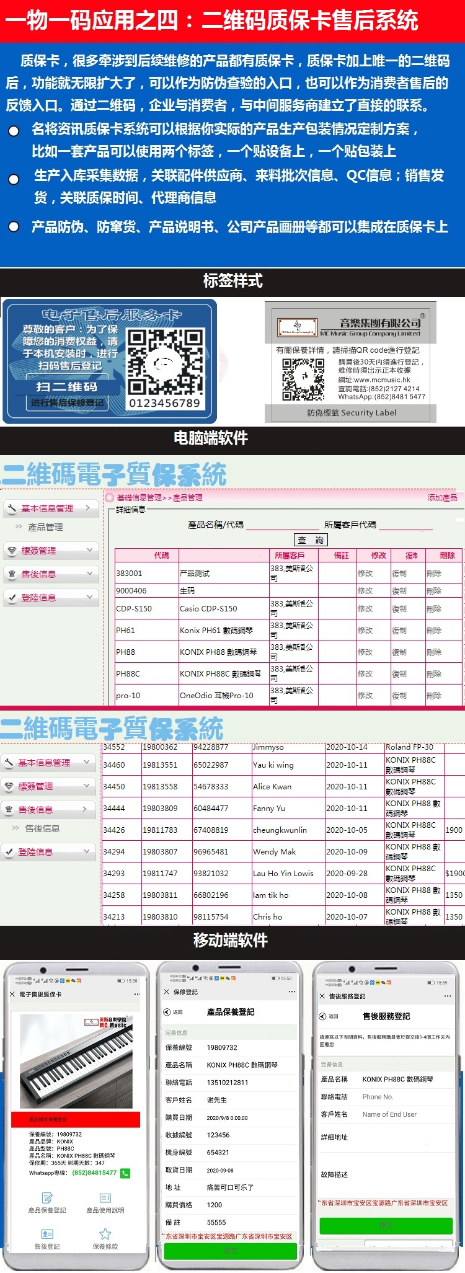
Task: Tap green submit button on 售後服務登記 phone
Action: pyautogui.click(x=386, y=1225)
